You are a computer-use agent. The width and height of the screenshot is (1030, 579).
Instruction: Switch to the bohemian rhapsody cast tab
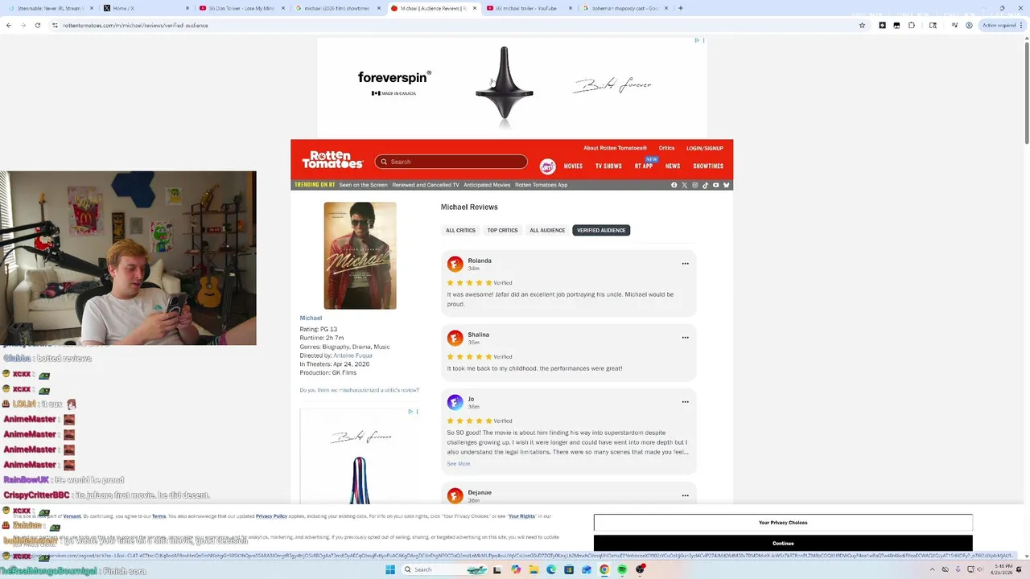(x=624, y=8)
